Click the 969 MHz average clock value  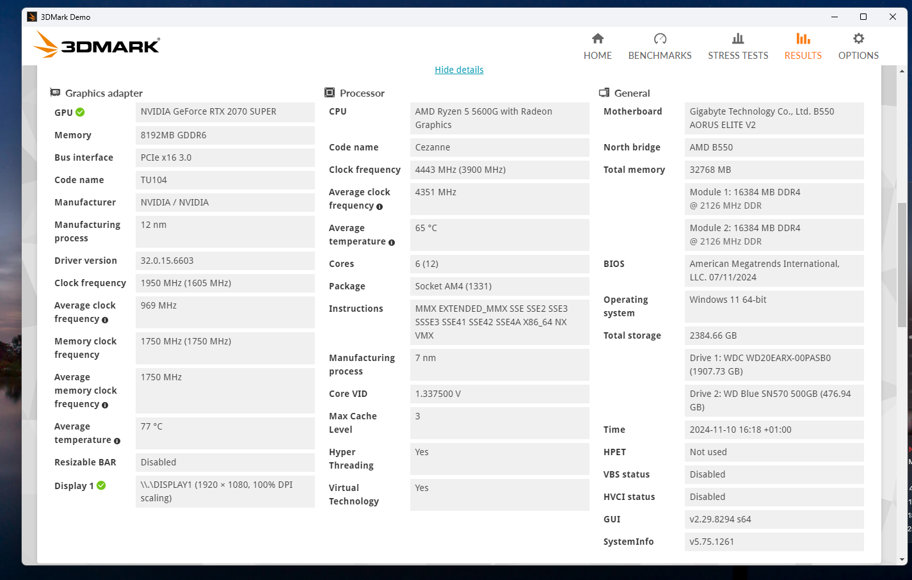pos(225,312)
